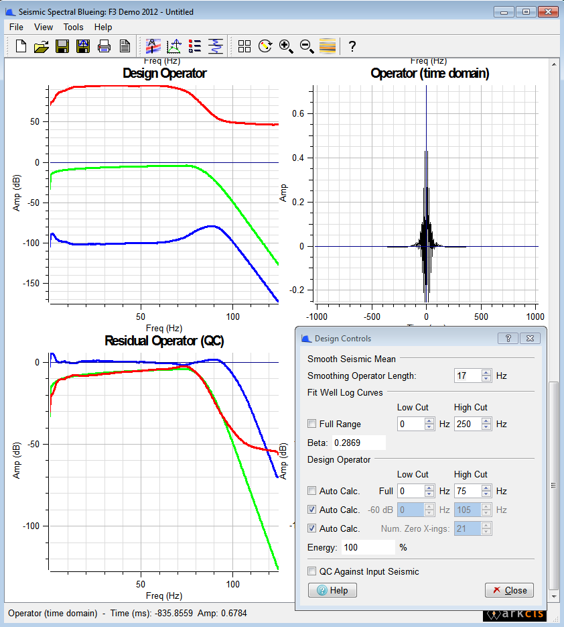Open an existing session file
Image resolution: width=564 pixels, height=627 pixels.
(x=42, y=46)
